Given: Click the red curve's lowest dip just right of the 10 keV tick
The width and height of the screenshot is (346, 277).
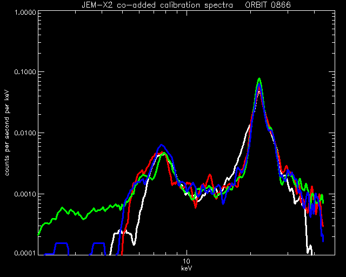Looking at the screenshot, I should coord(196,207).
